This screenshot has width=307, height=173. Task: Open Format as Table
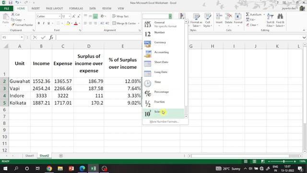tap(196, 20)
